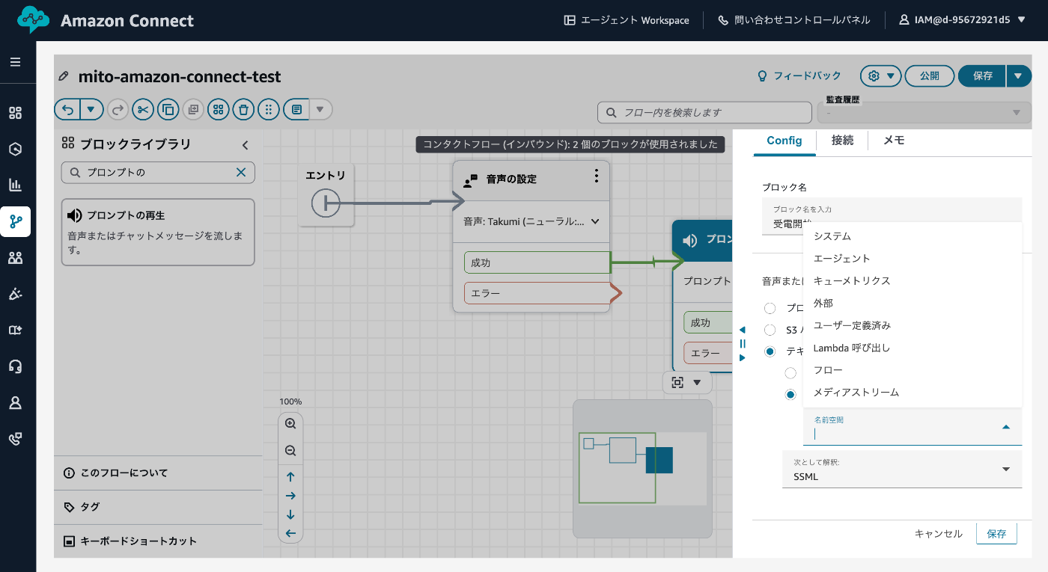Pan canvas right with the right arrow
Image resolution: width=1048 pixels, height=572 pixels.
click(290, 496)
